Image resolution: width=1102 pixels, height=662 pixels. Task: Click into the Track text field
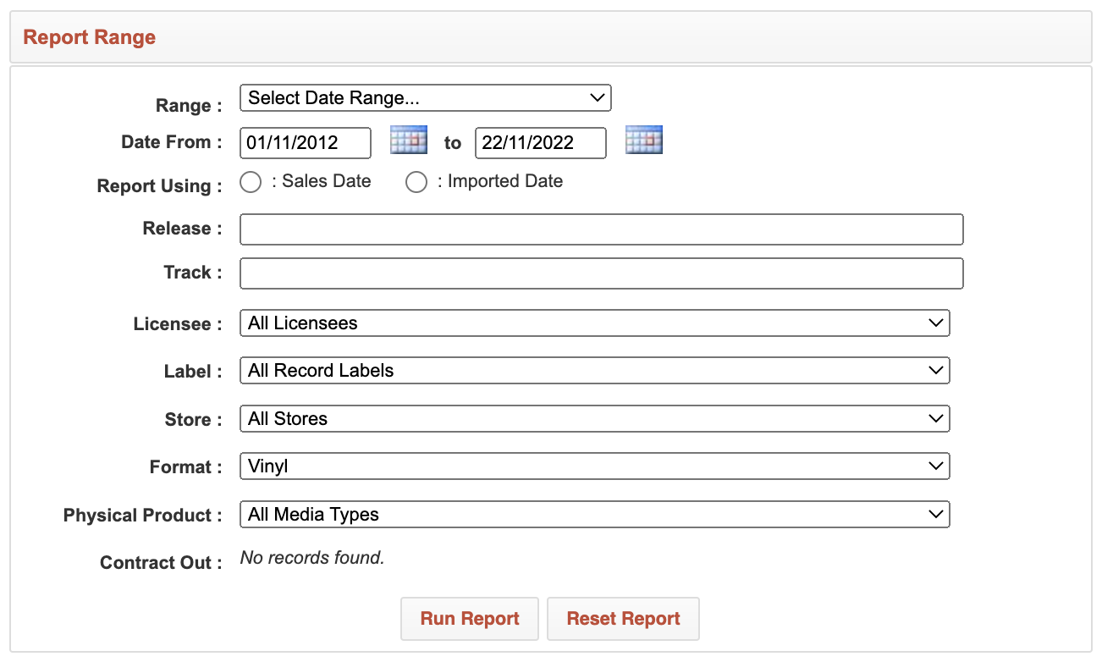click(602, 273)
